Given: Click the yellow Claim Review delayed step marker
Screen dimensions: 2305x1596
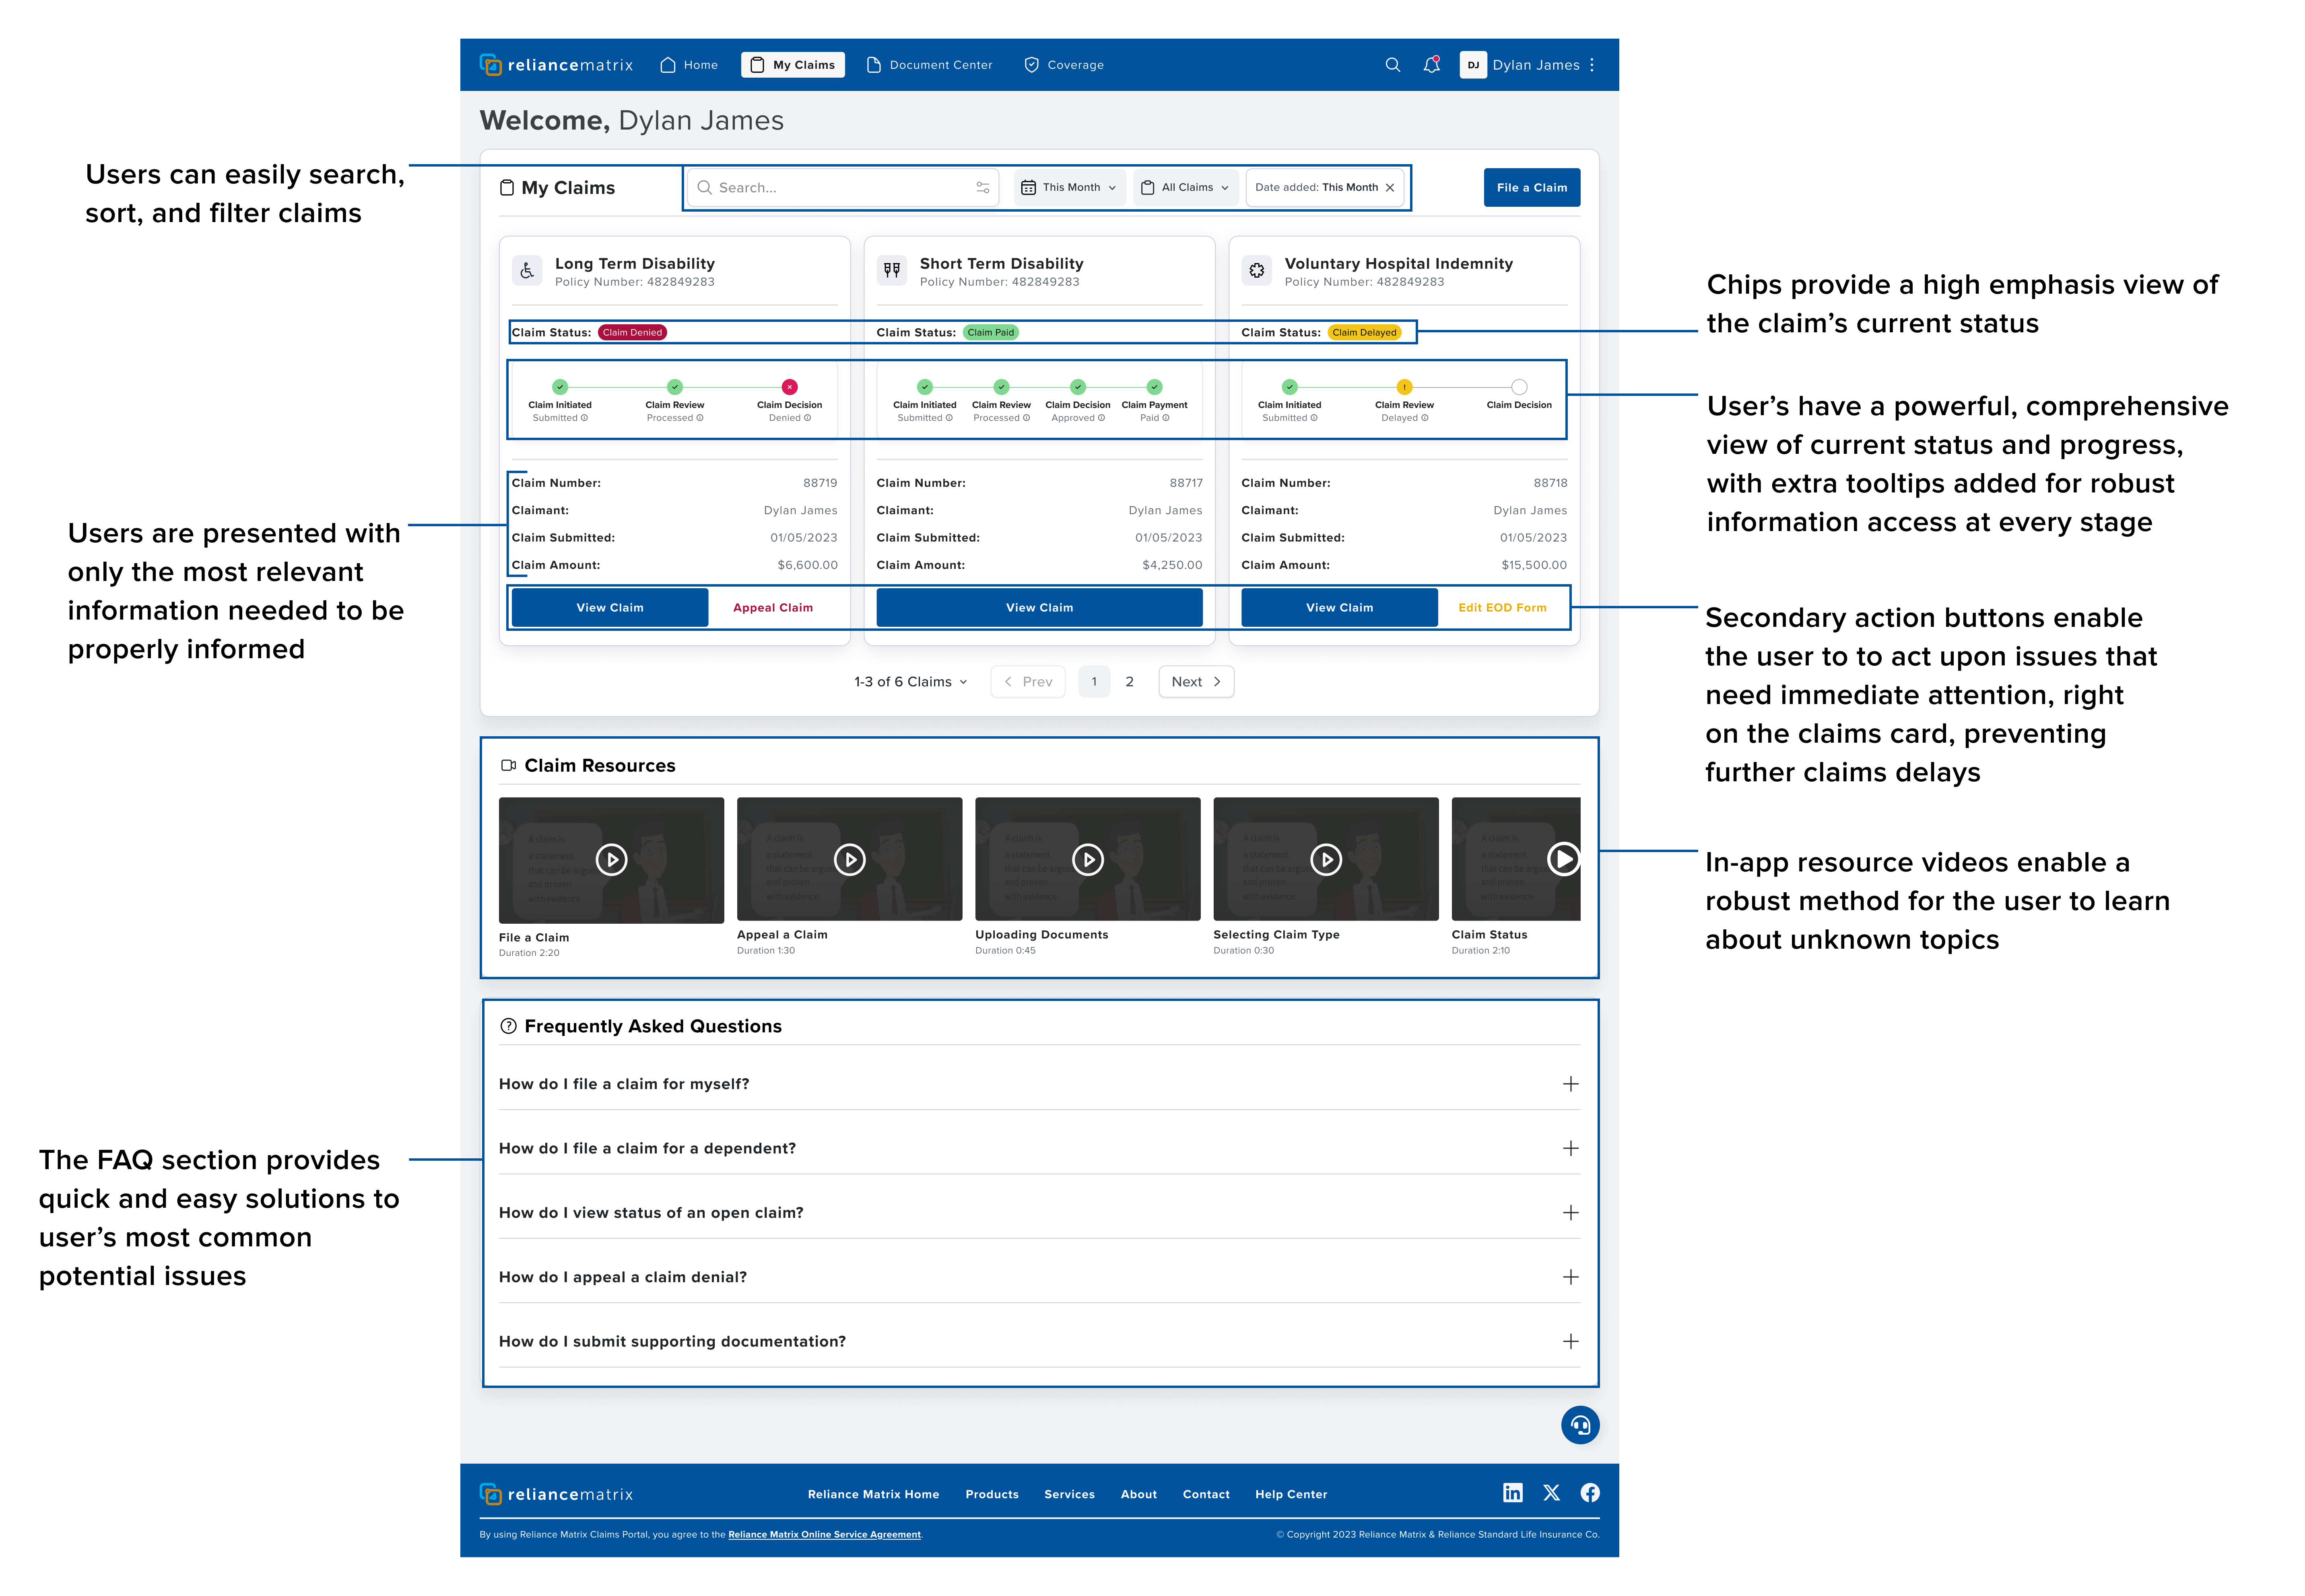Looking at the screenshot, I should (x=1404, y=387).
